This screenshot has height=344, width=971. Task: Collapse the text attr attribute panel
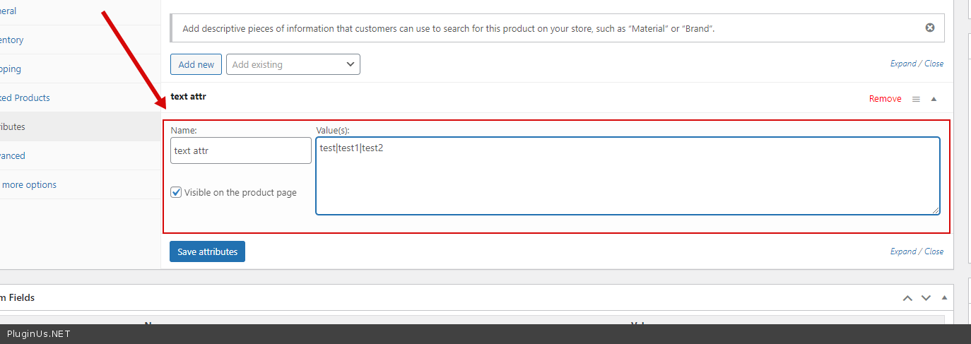pyautogui.click(x=934, y=100)
